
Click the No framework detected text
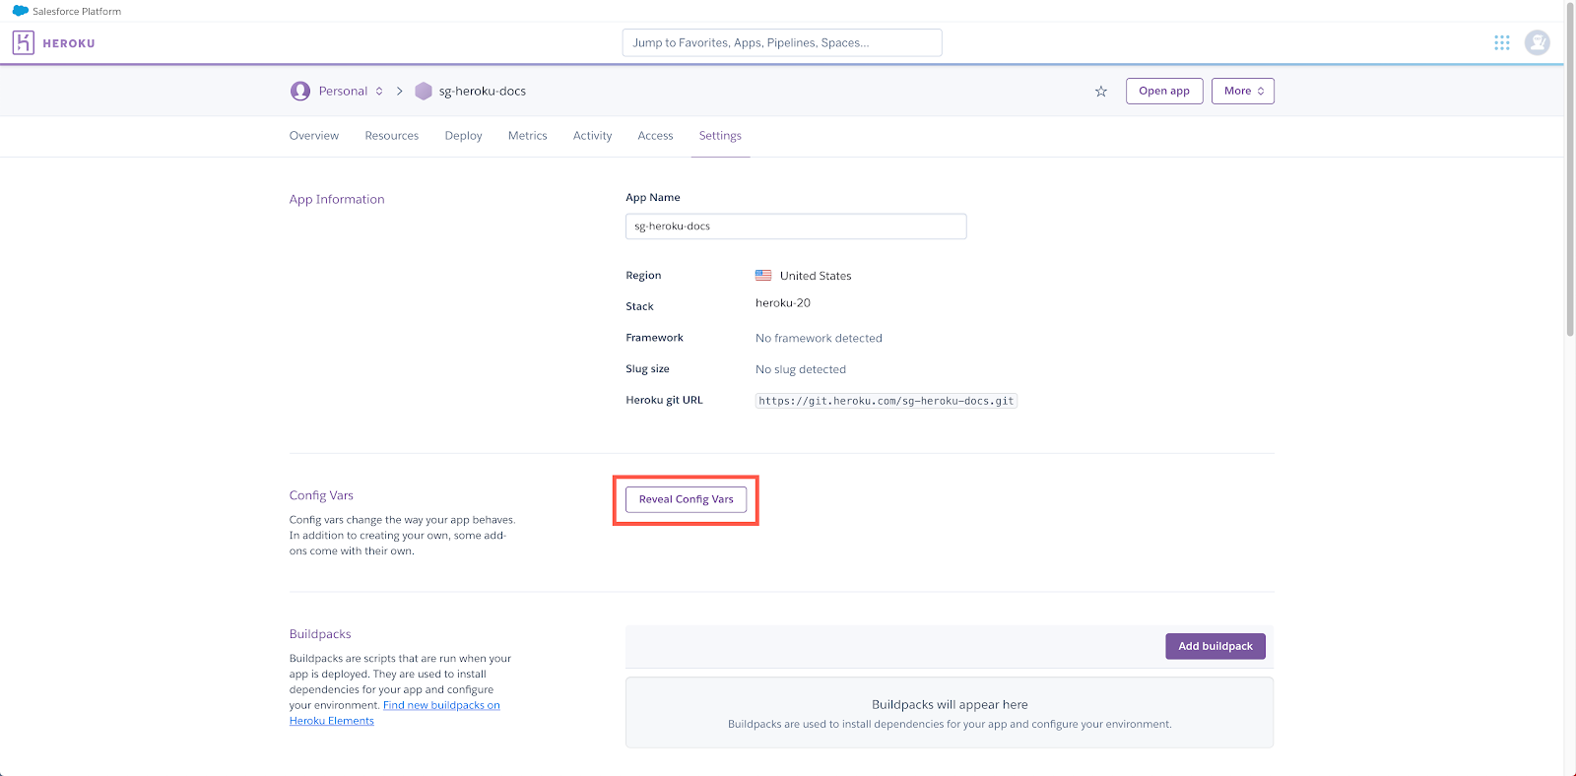click(819, 338)
